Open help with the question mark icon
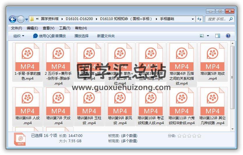 pos(228,36)
